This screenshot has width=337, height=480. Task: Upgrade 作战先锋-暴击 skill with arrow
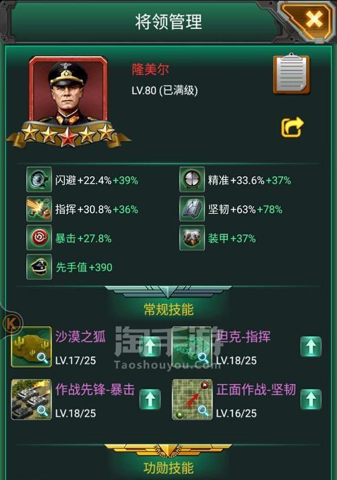coord(150,400)
